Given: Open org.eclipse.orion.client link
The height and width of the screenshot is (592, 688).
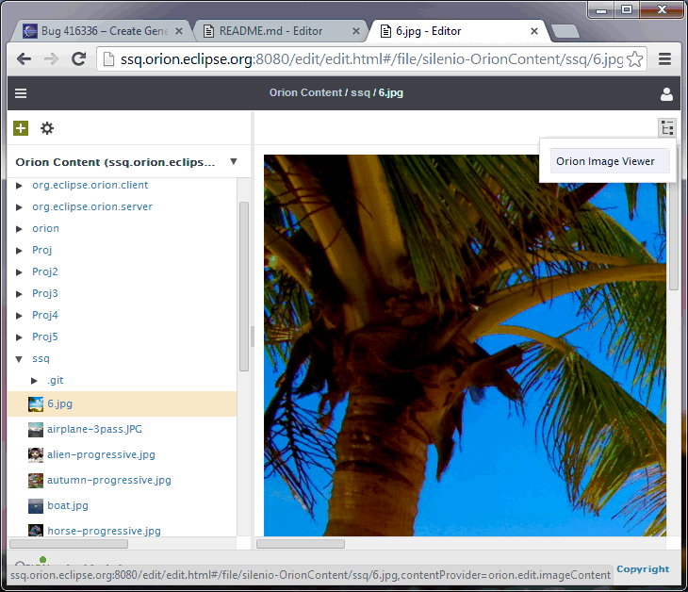Looking at the screenshot, I should (90, 185).
